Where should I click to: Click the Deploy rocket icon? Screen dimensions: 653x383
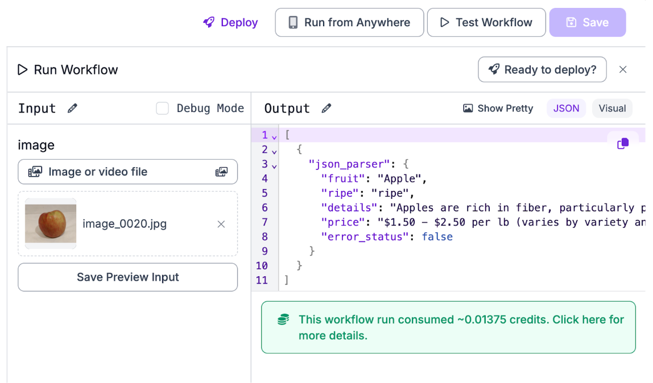click(x=209, y=23)
